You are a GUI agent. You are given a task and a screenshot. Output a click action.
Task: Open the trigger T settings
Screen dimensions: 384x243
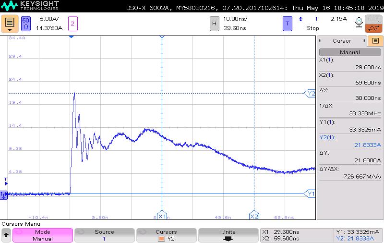point(287,23)
